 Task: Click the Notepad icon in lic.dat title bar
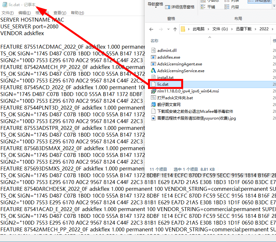[5, 5]
